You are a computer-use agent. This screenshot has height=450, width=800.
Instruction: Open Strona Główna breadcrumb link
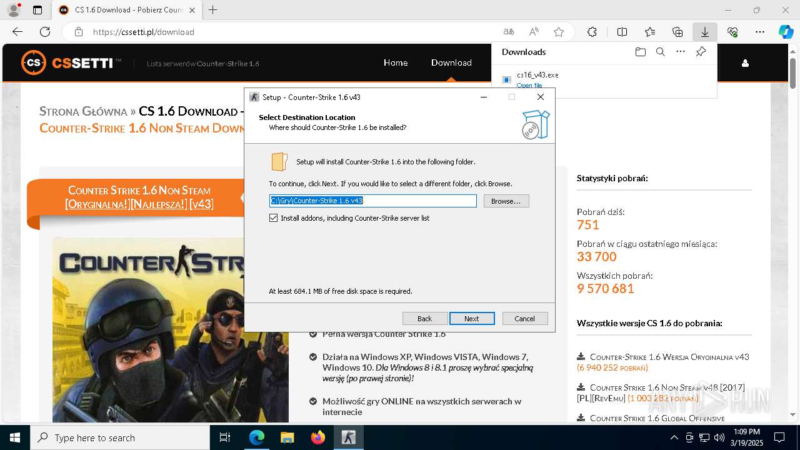point(83,111)
